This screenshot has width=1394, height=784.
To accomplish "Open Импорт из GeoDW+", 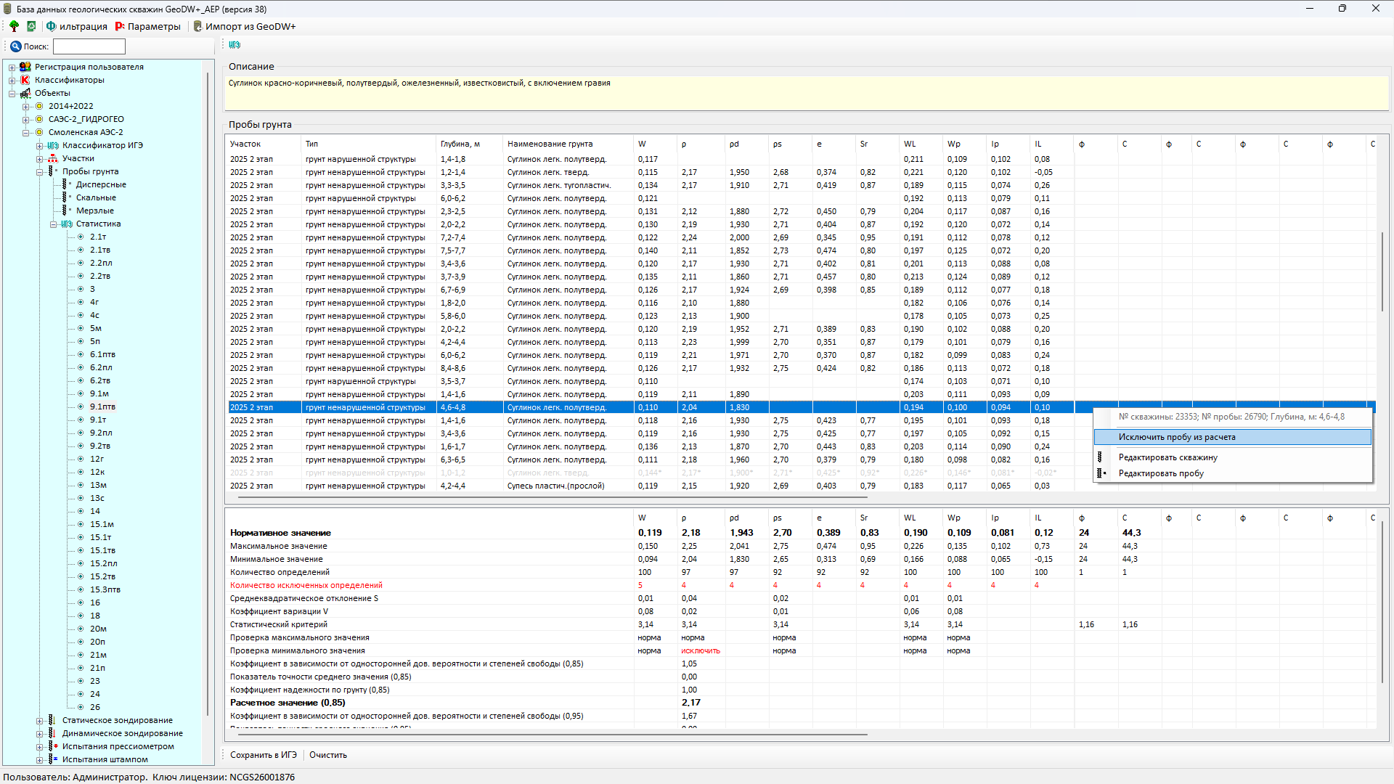I will point(244,26).
